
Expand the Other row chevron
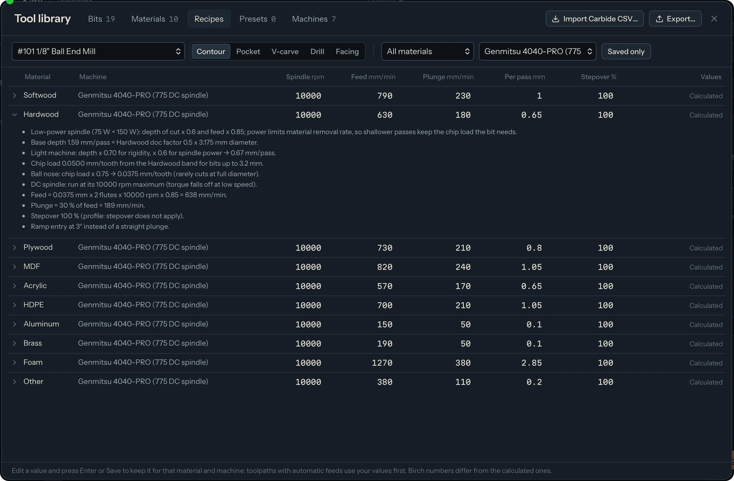[x=14, y=382]
